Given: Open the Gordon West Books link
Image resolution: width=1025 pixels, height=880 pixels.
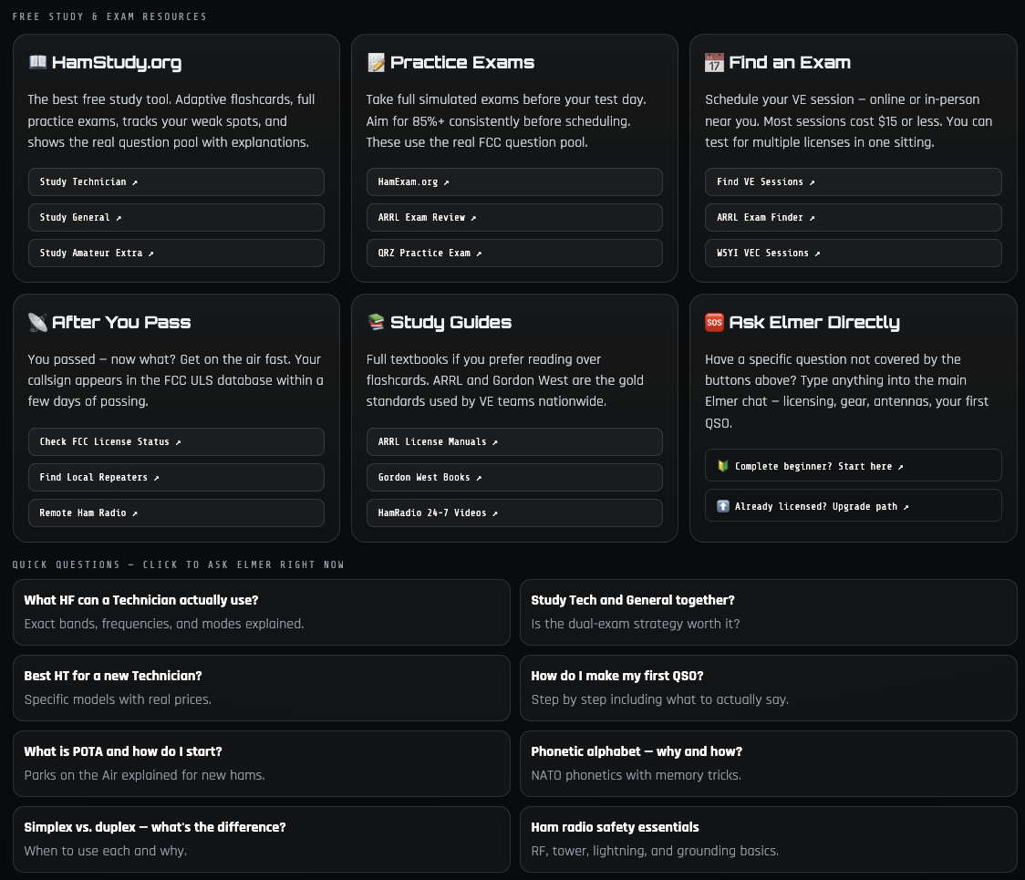Looking at the screenshot, I should click(x=514, y=477).
